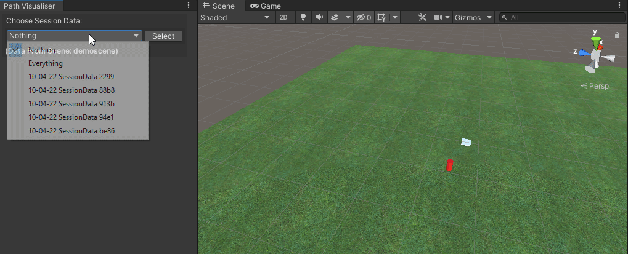Image resolution: width=628 pixels, height=254 pixels.
Task: Click the center cube of orientation gizmo
Action: [597, 55]
